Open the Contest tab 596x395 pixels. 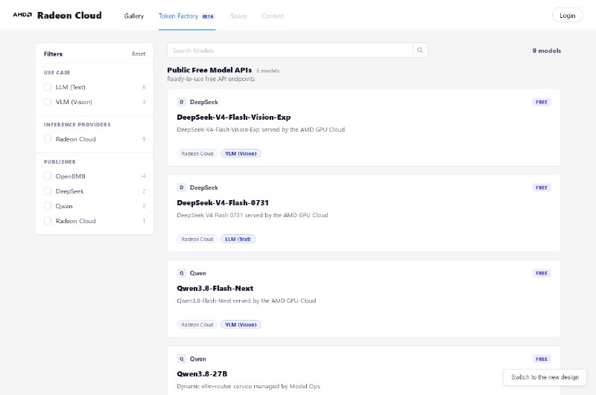[273, 16]
